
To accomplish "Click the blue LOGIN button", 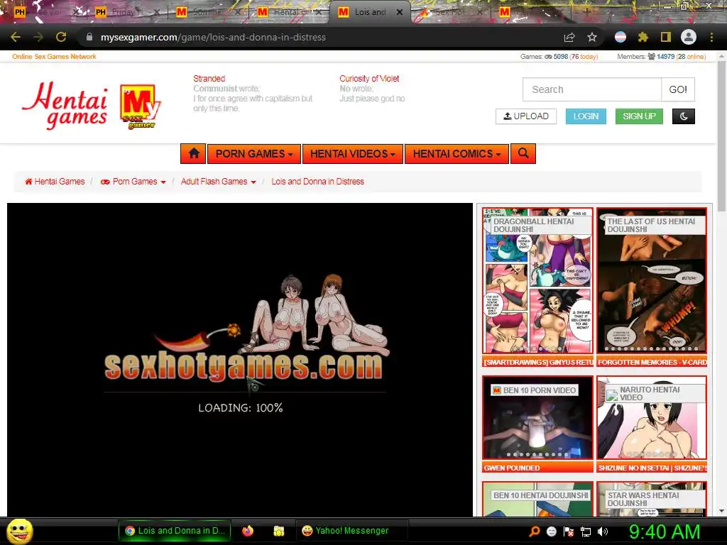I will tap(586, 116).
